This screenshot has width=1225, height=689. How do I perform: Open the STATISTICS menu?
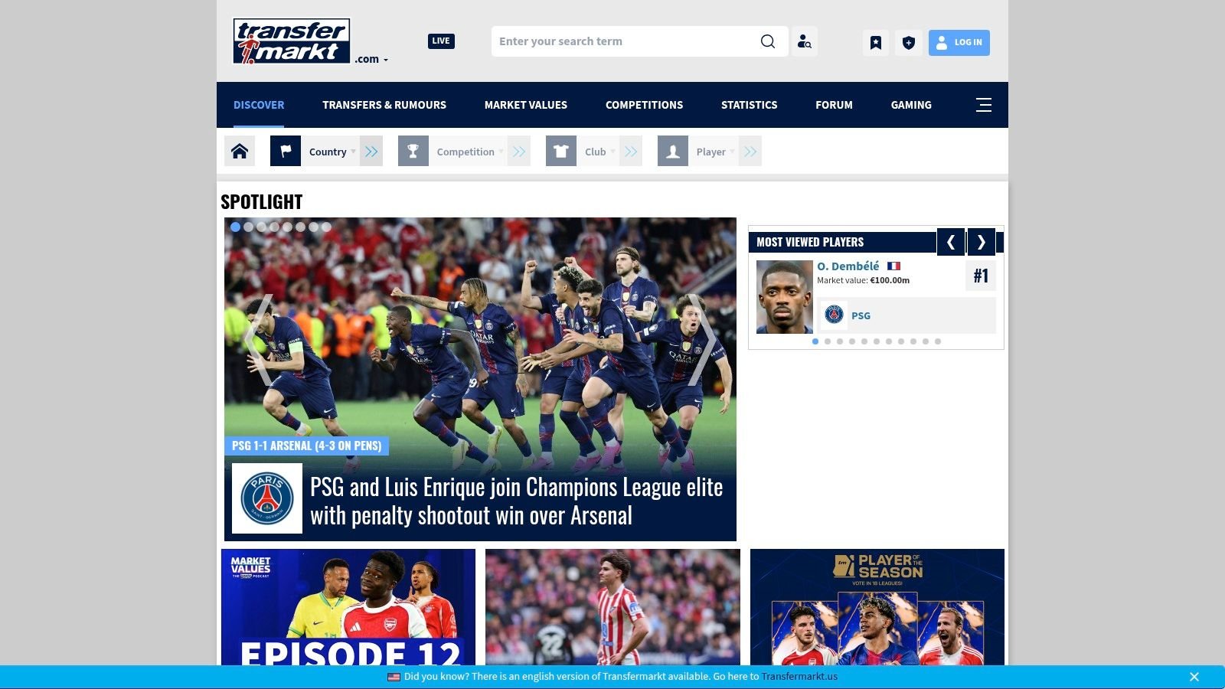[749, 105]
